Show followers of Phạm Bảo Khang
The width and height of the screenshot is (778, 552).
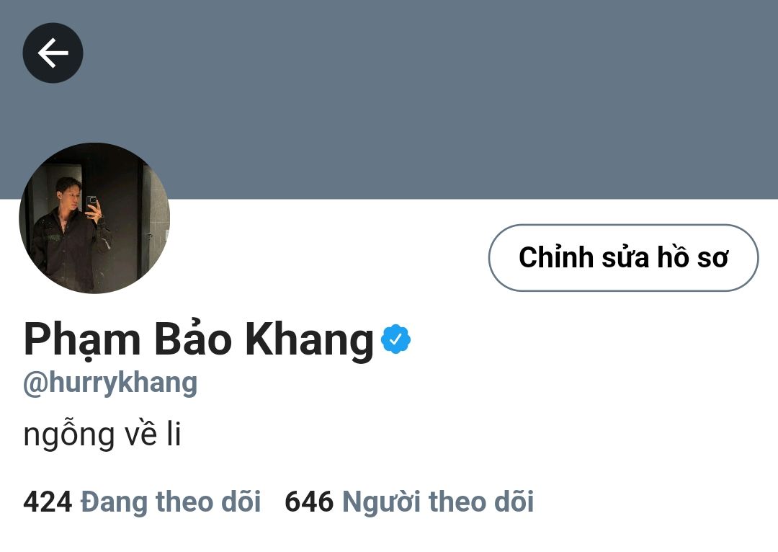click(x=409, y=502)
